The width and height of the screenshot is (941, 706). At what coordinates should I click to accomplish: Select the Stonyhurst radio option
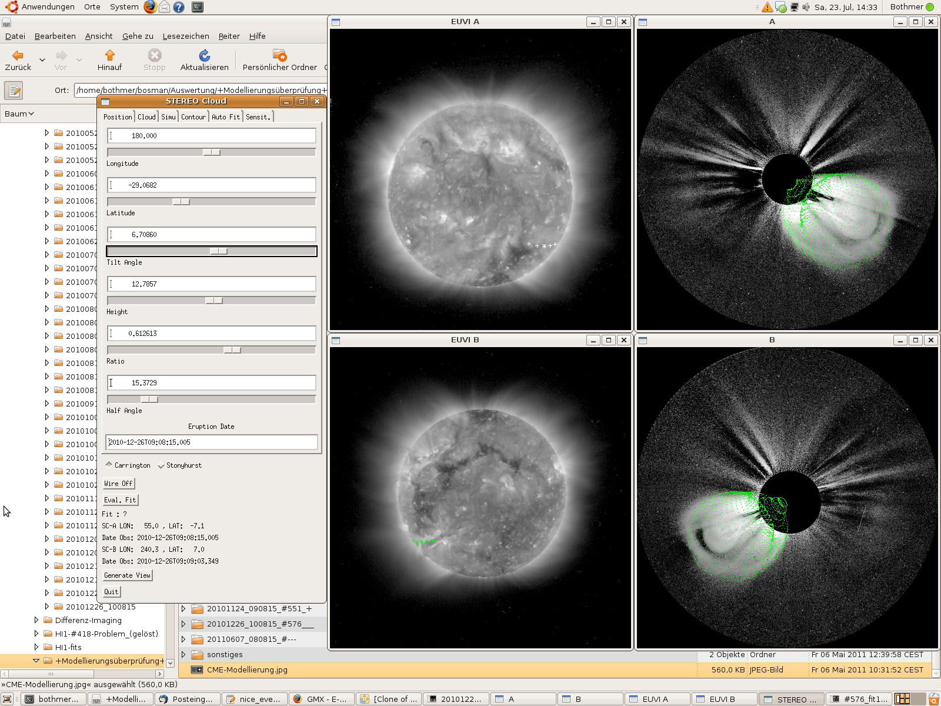[180, 465]
